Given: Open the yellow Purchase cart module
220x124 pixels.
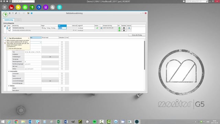Looking at the screenshot, I should click(18, 7).
